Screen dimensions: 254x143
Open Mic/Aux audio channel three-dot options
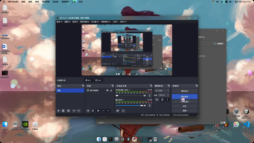150,96
